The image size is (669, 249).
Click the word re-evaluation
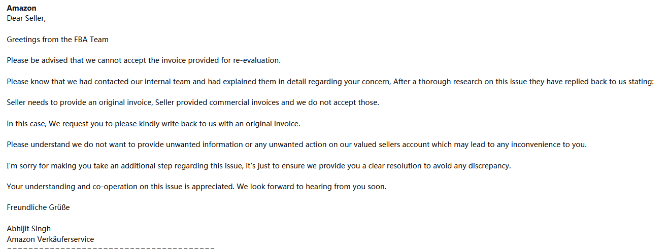(257, 60)
